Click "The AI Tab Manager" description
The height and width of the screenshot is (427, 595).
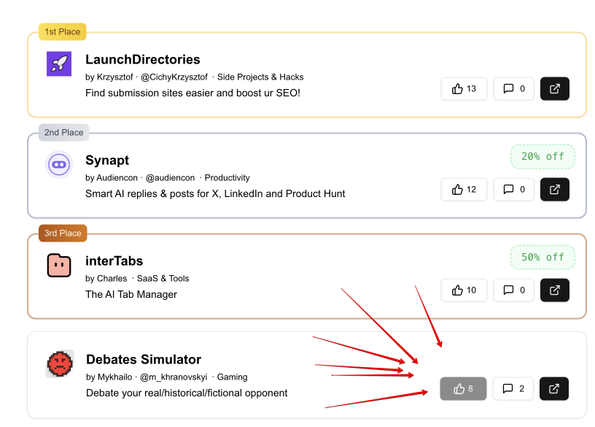(x=131, y=294)
